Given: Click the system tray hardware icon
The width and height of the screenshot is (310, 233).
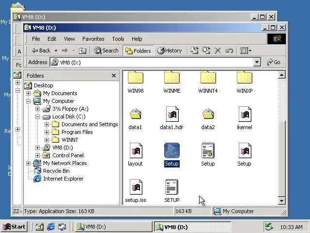Looking at the screenshot, I should 269,227.
